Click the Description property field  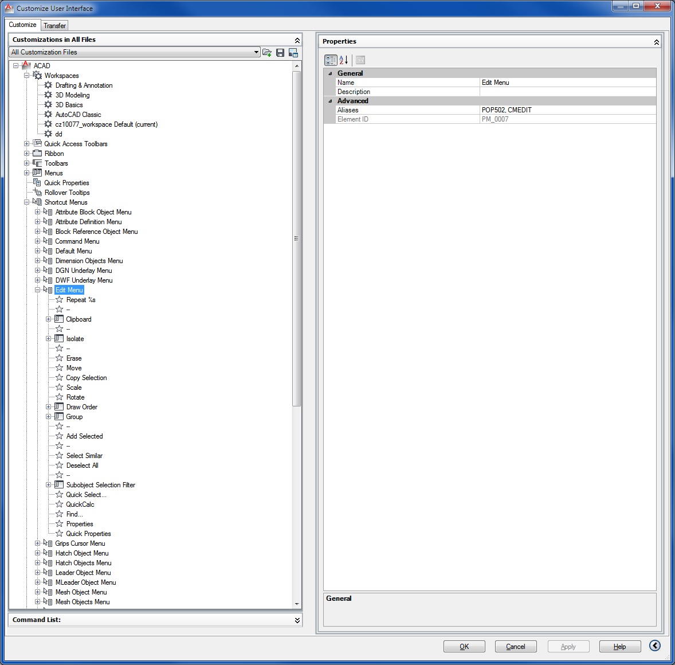567,92
